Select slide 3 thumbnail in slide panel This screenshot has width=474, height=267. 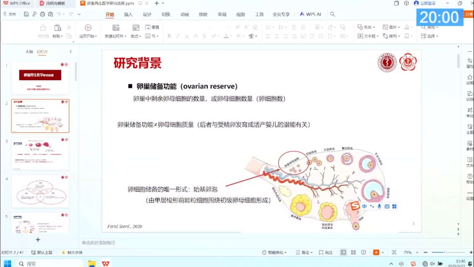40,154
